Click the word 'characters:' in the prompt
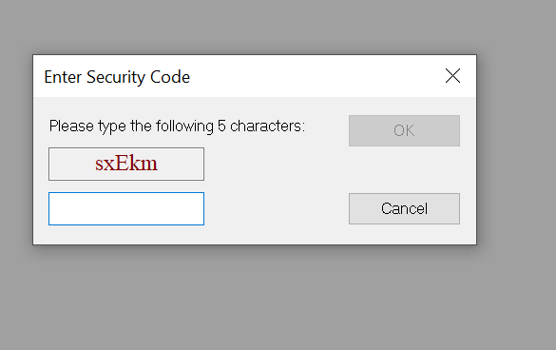This screenshot has height=350, width=556. (x=268, y=126)
